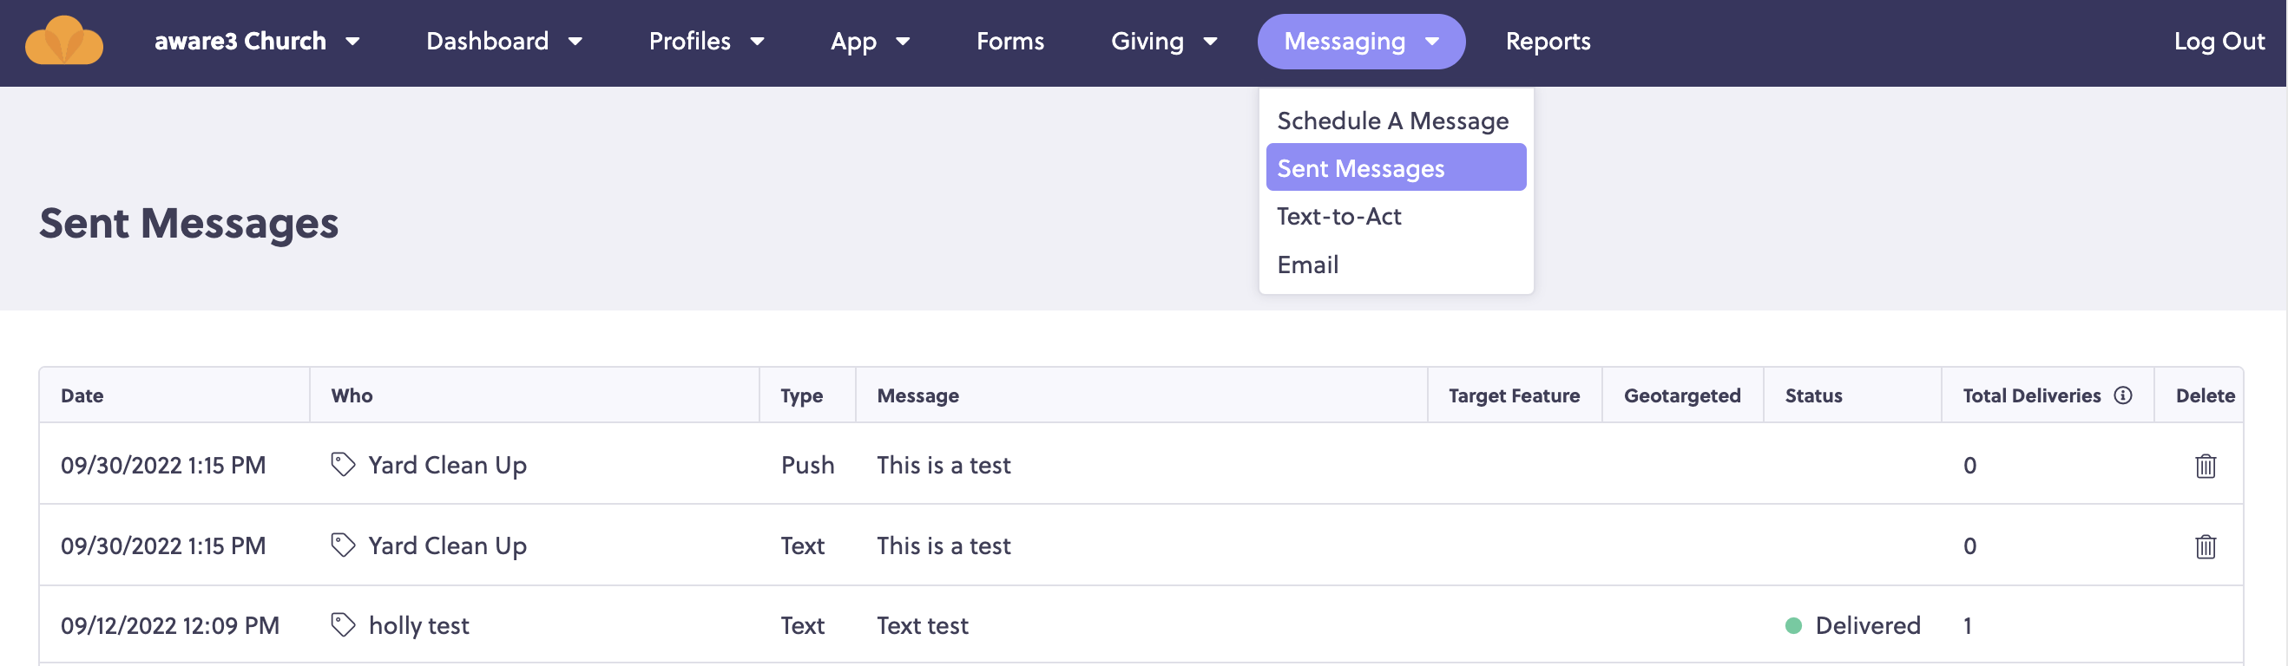Viewport: 2288px width, 666px height.
Task: Click the date 09/30/2022 1:15 PM in the Push row
Action: [x=162, y=465]
